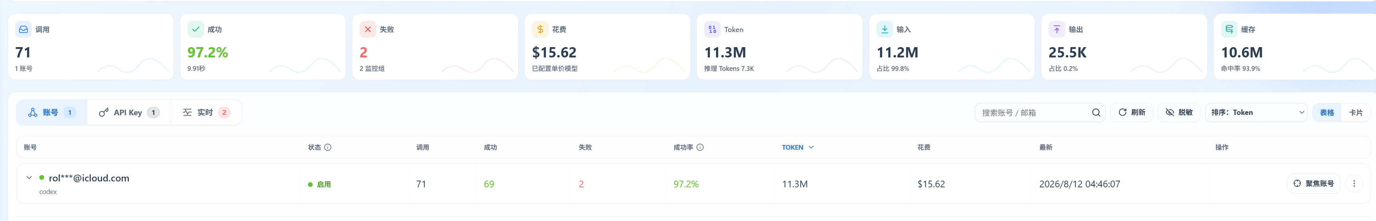Image resolution: width=1376 pixels, height=221 pixels.
Task: Click the 25.5K output value
Action: click(1067, 52)
